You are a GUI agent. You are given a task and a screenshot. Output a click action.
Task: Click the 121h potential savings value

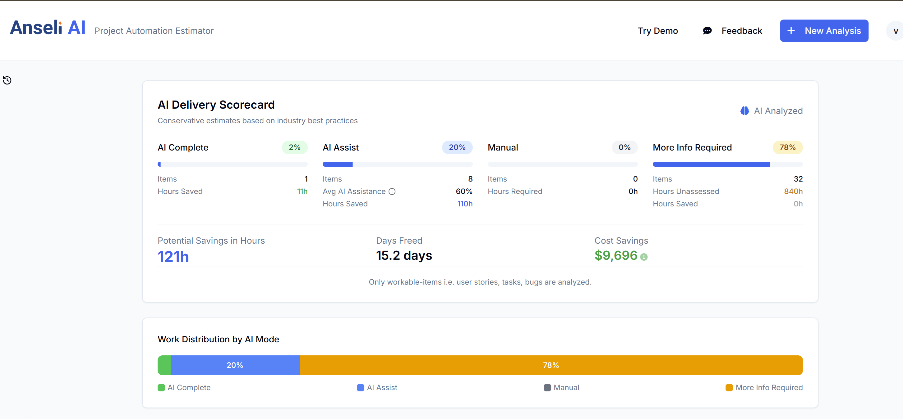[173, 257]
